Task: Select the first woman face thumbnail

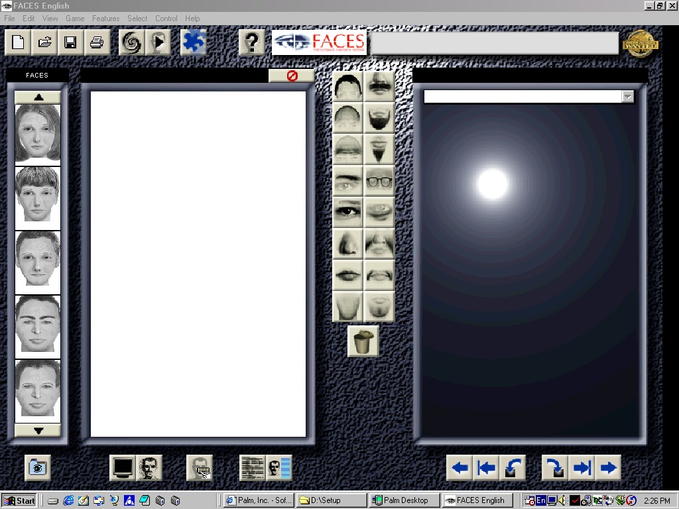Action: pyautogui.click(x=38, y=134)
